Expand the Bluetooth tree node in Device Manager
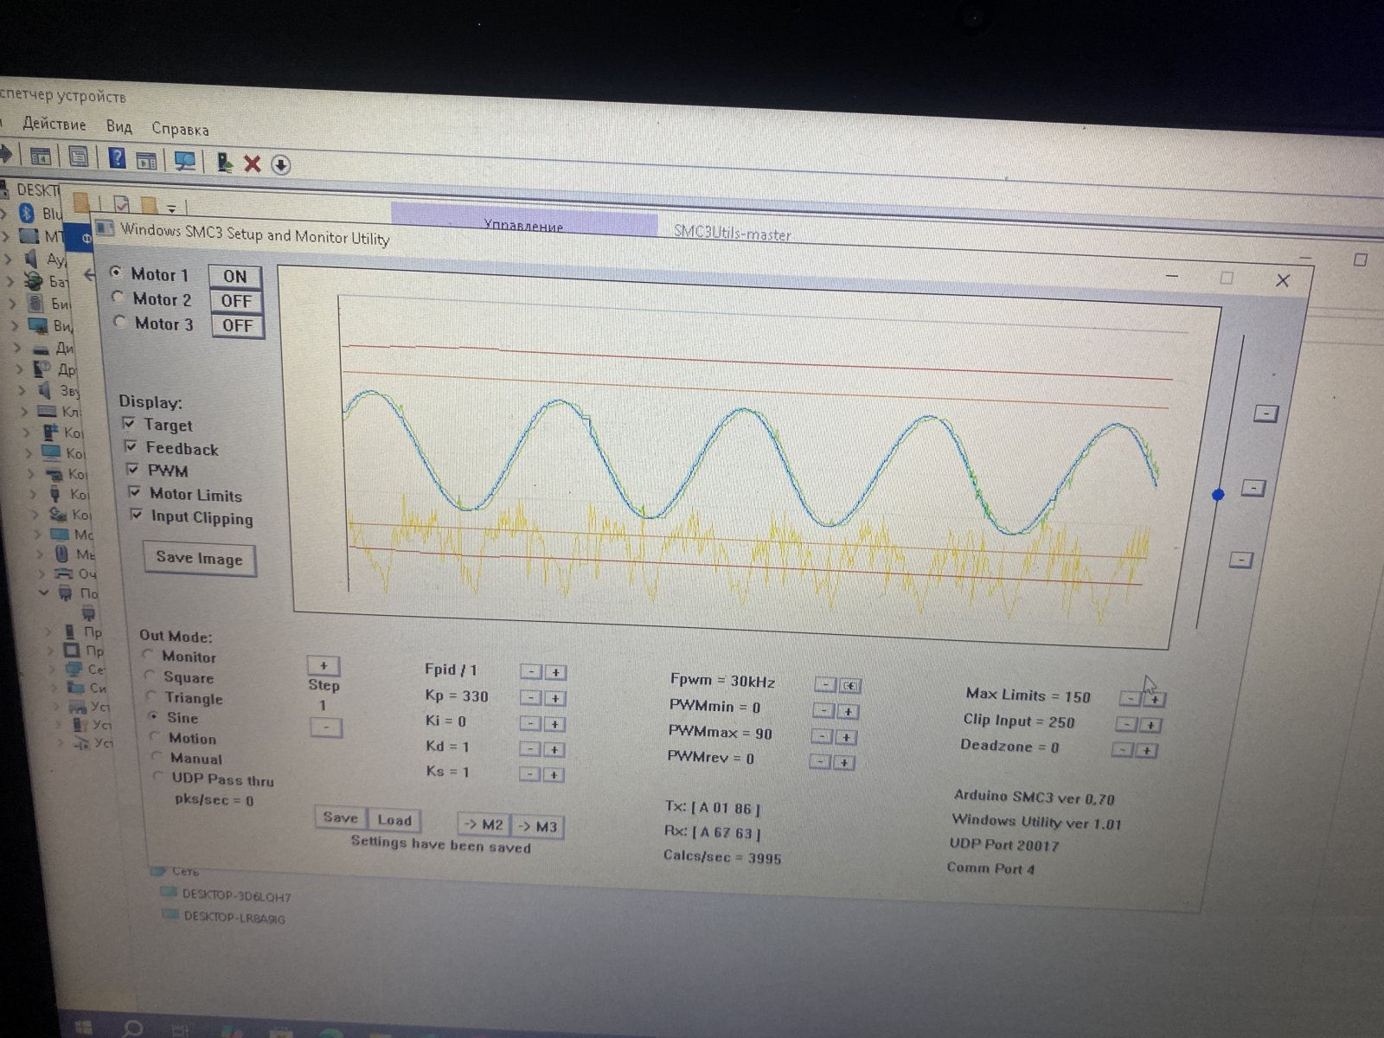The image size is (1384, 1038). point(5,212)
